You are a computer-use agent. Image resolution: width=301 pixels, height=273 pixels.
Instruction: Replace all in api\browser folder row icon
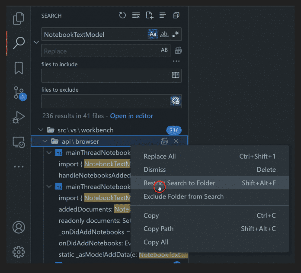tap(164, 141)
